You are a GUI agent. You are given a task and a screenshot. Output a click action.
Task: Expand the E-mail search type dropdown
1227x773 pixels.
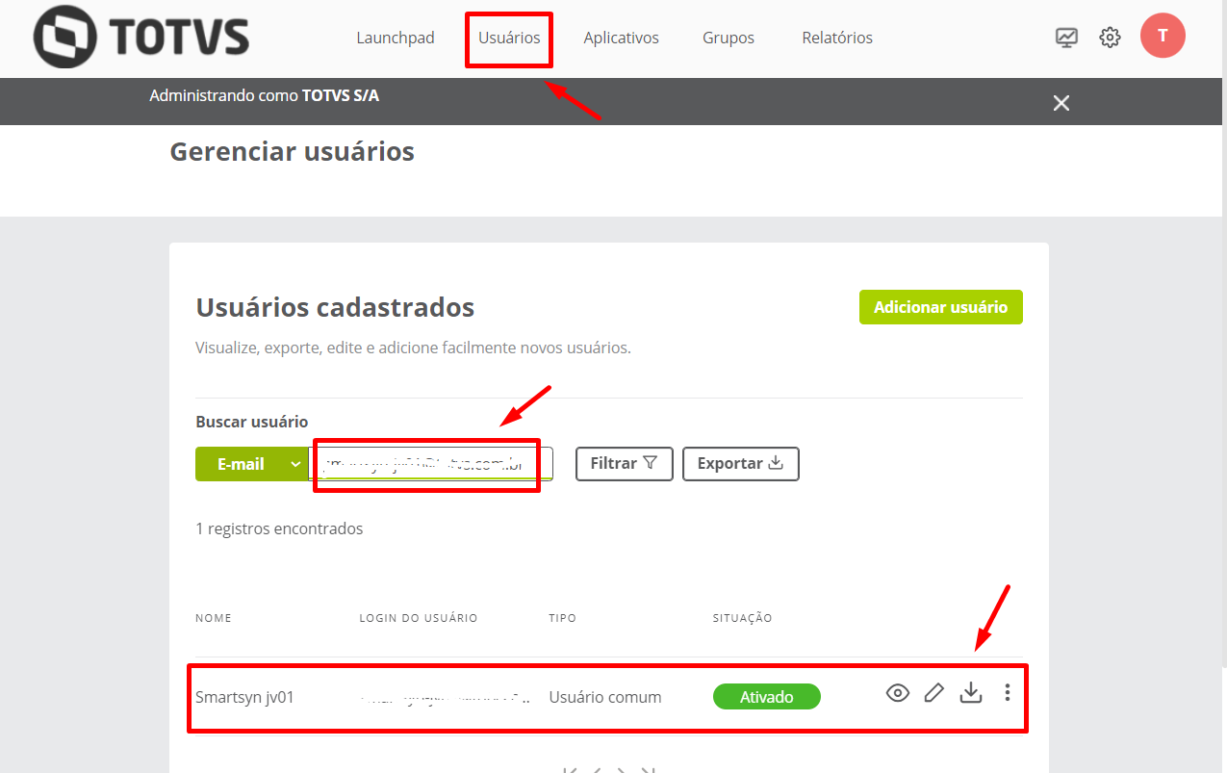(x=250, y=464)
